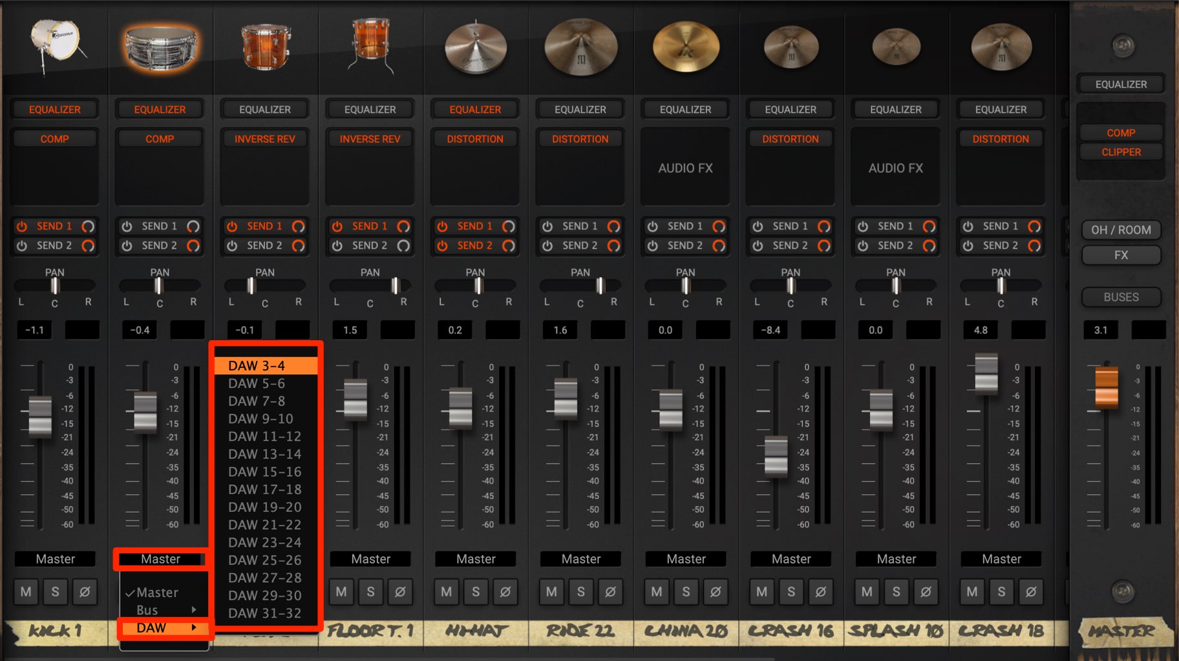Image resolution: width=1179 pixels, height=661 pixels.
Task: Solo the Hi-Hat channel
Action: 476,591
